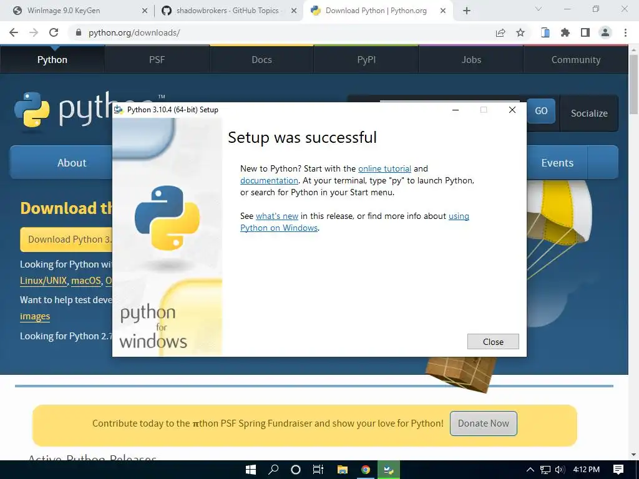Click the Python installer taskbar icon
Viewport: 639px width, 479px height.
(x=389, y=470)
